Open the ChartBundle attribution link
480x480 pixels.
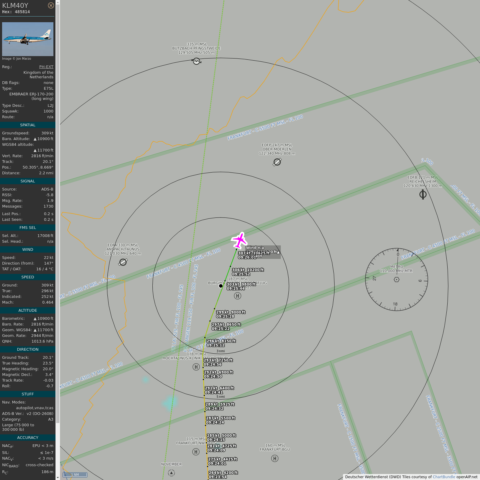(x=444, y=477)
